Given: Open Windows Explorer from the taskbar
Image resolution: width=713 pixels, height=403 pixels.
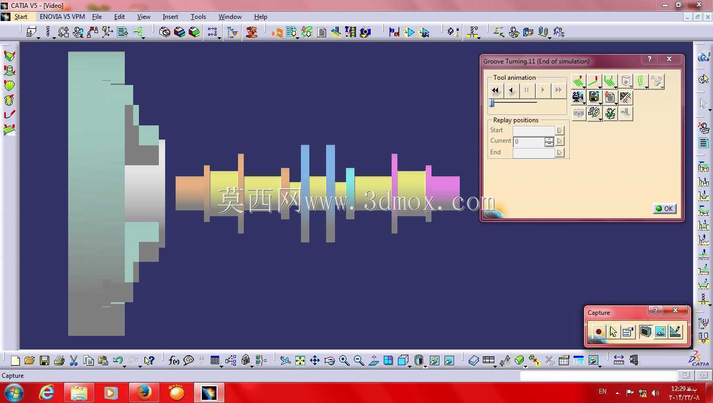Looking at the screenshot, I should click(79, 393).
